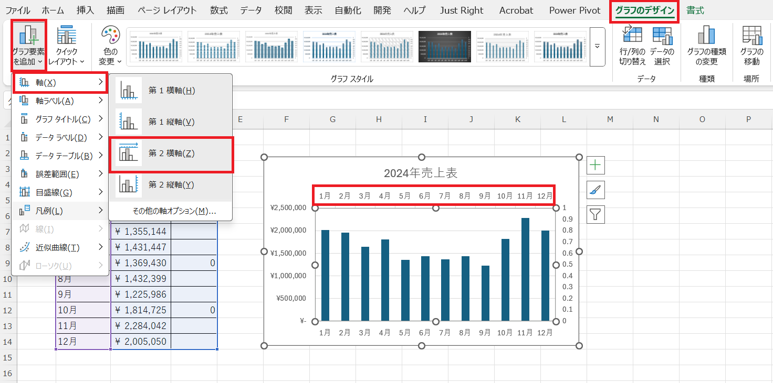The image size is (773, 383).
Task: Click グラフの移動 icon
Action: point(751,46)
